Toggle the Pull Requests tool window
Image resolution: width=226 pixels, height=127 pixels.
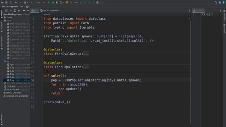coord(1,43)
